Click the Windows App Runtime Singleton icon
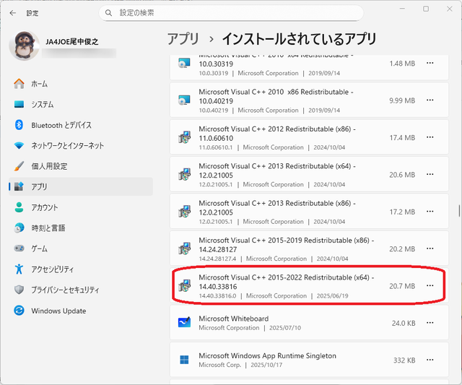This screenshot has height=385, width=462. pos(185,360)
